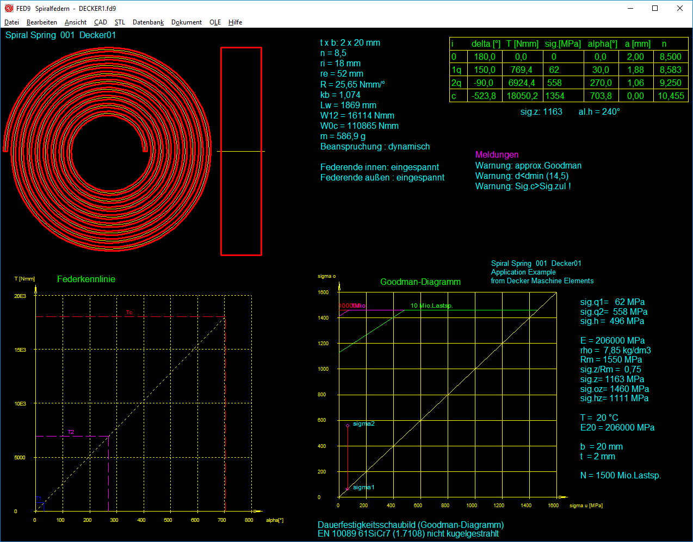Click the delta [°] table column header
The image size is (693, 542).
pos(486,43)
